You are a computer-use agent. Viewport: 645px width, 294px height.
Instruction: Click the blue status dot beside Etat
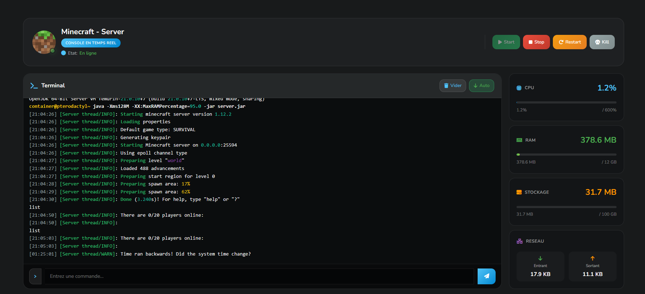(64, 53)
